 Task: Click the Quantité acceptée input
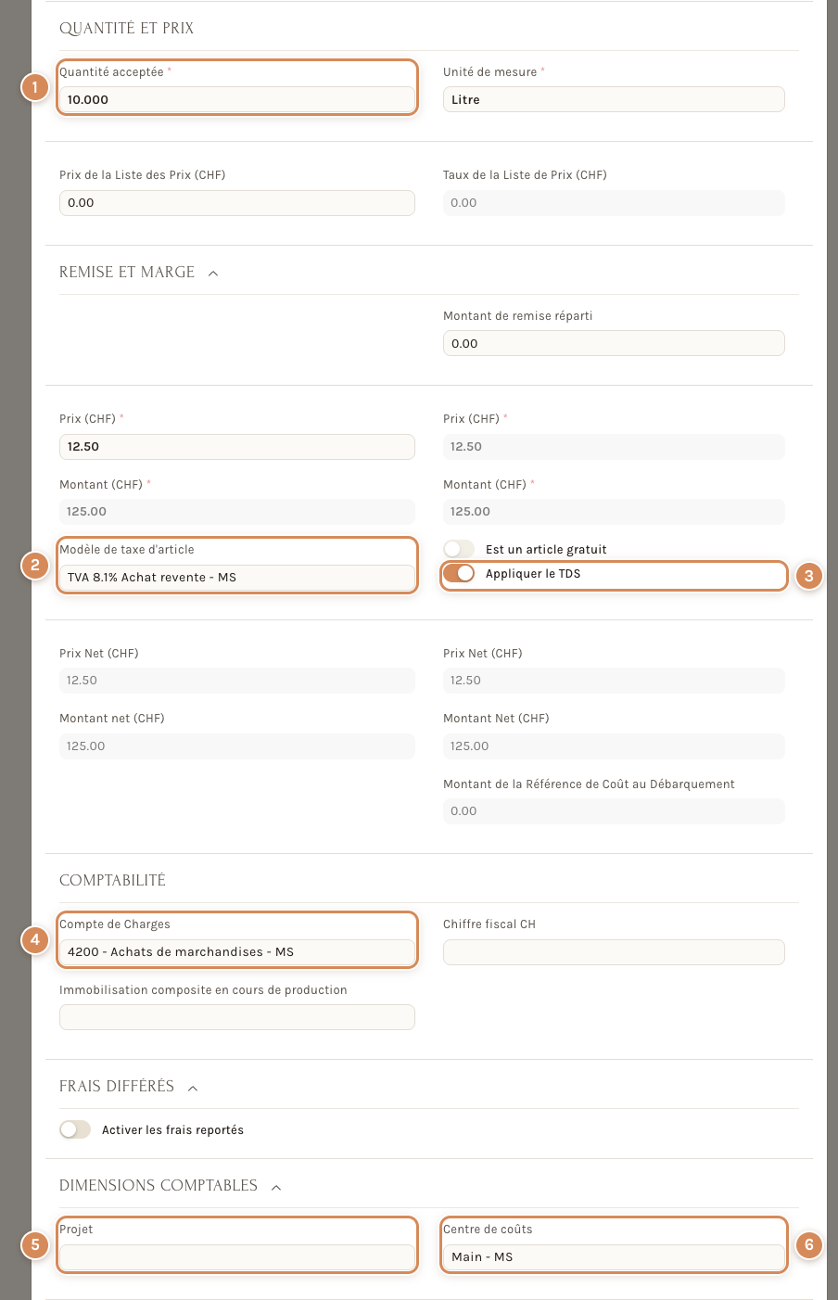point(237,99)
